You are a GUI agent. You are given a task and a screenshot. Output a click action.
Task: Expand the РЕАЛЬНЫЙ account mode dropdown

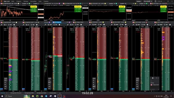(x=148, y=1)
